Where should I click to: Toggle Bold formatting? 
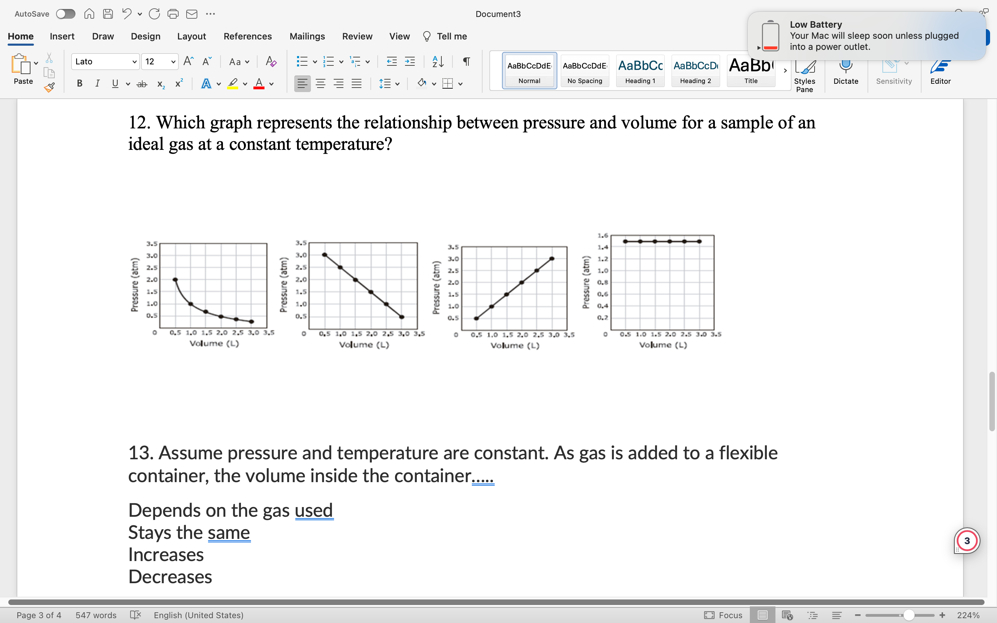pyautogui.click(x=80, y=84)
